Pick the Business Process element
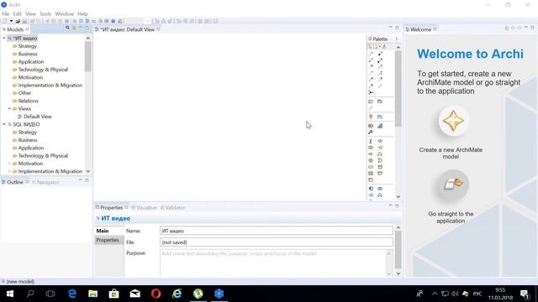This screenshot has height=302, width=538. [x=371, y=154]
